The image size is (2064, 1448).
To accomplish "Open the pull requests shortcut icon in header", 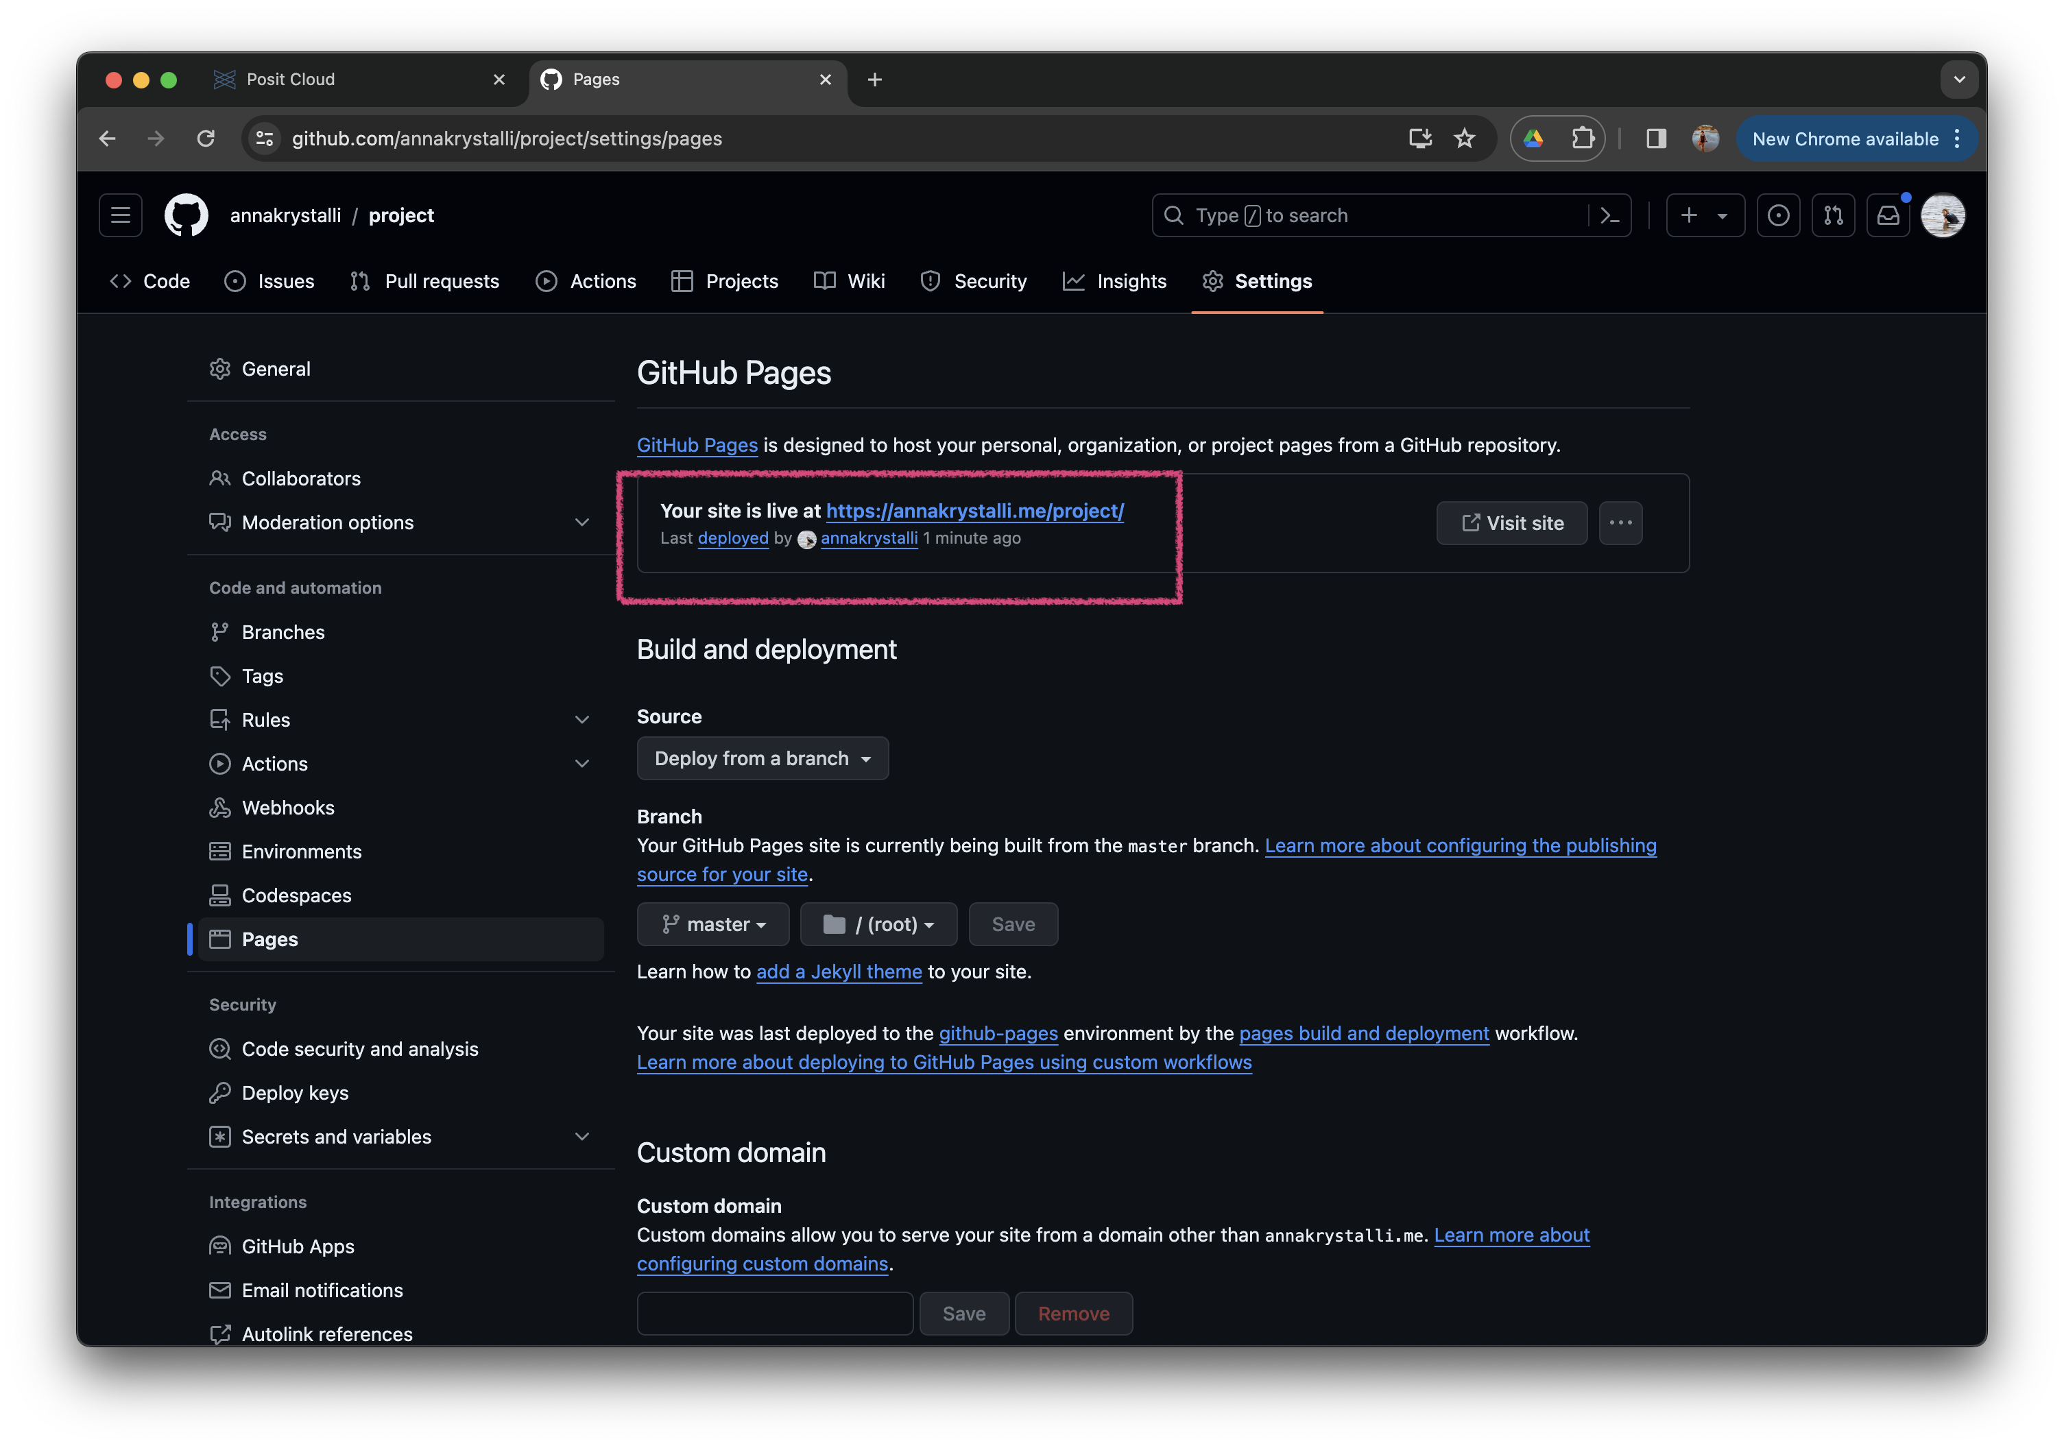I will [x=1833, y=216].
